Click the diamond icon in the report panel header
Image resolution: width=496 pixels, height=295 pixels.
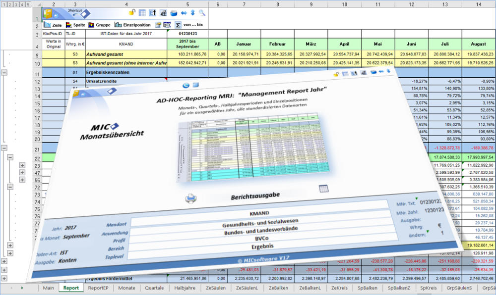point(112,91)
